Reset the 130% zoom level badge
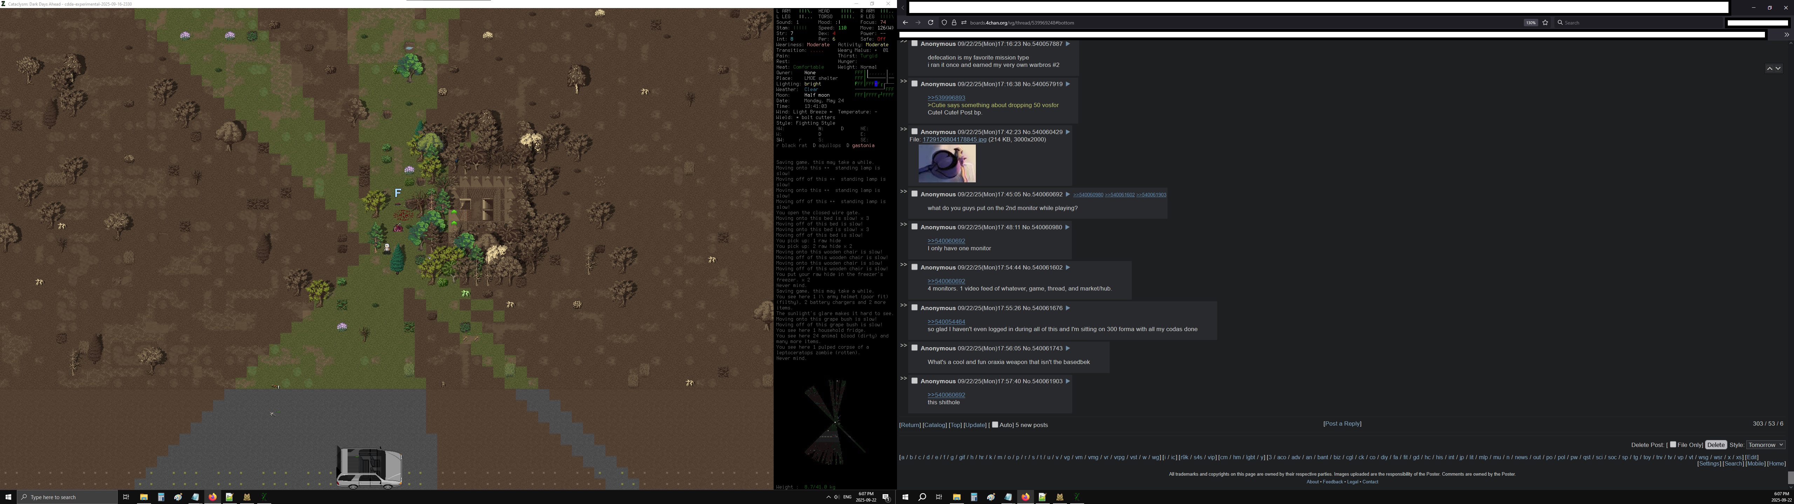The width and height of the screenshot is (1794, 504). [x=1531, y=22]
